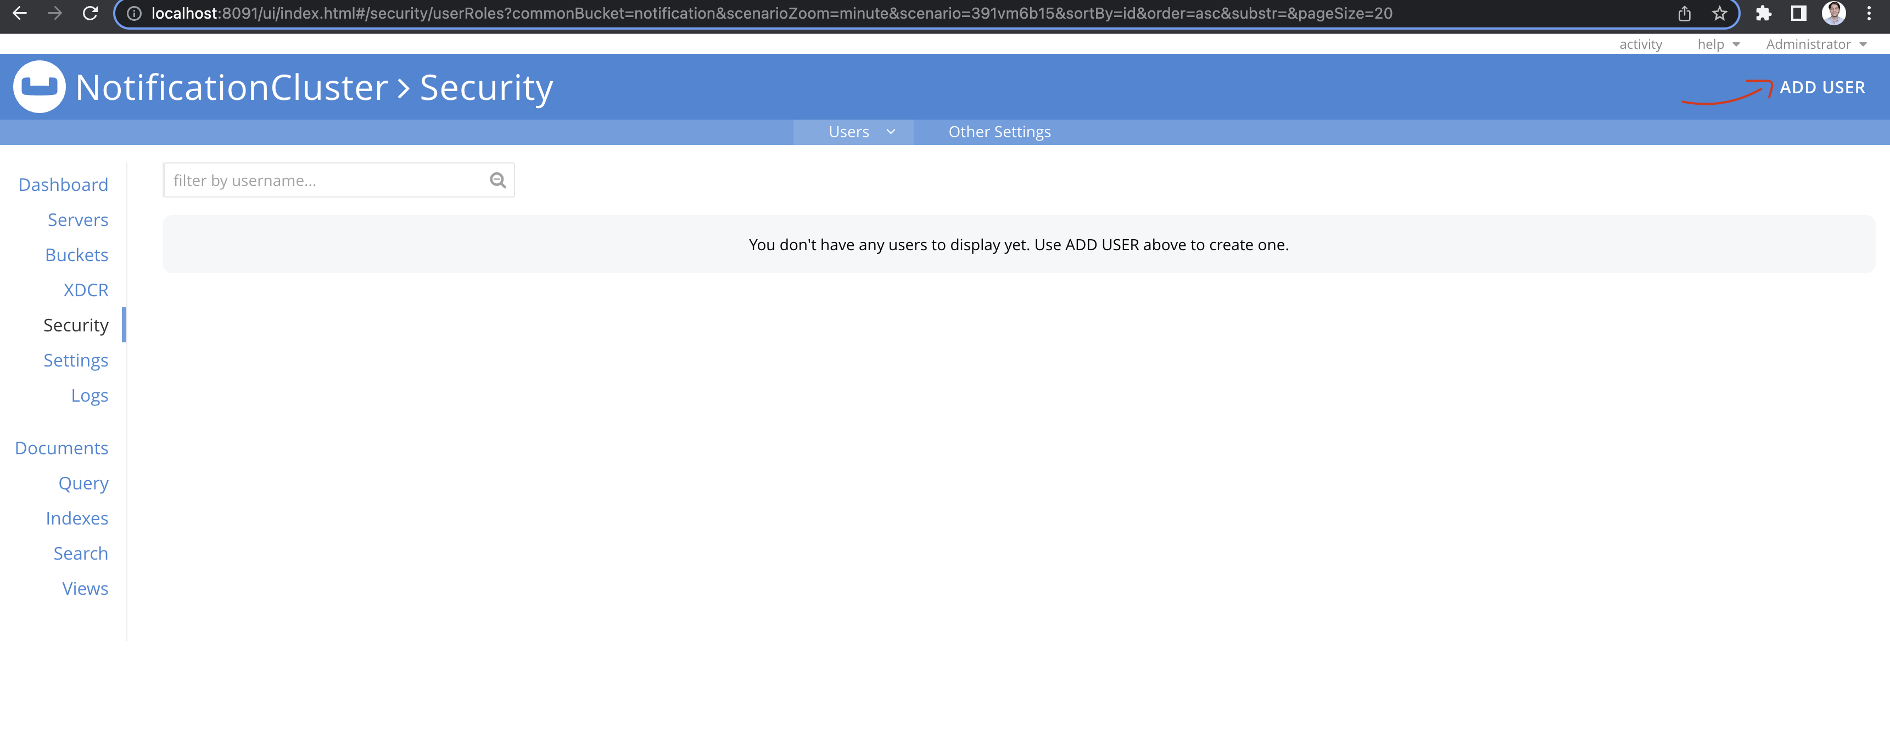Open the help dropdown menu
Screen dimensions: 1890x744
[x=1718, y=44]
